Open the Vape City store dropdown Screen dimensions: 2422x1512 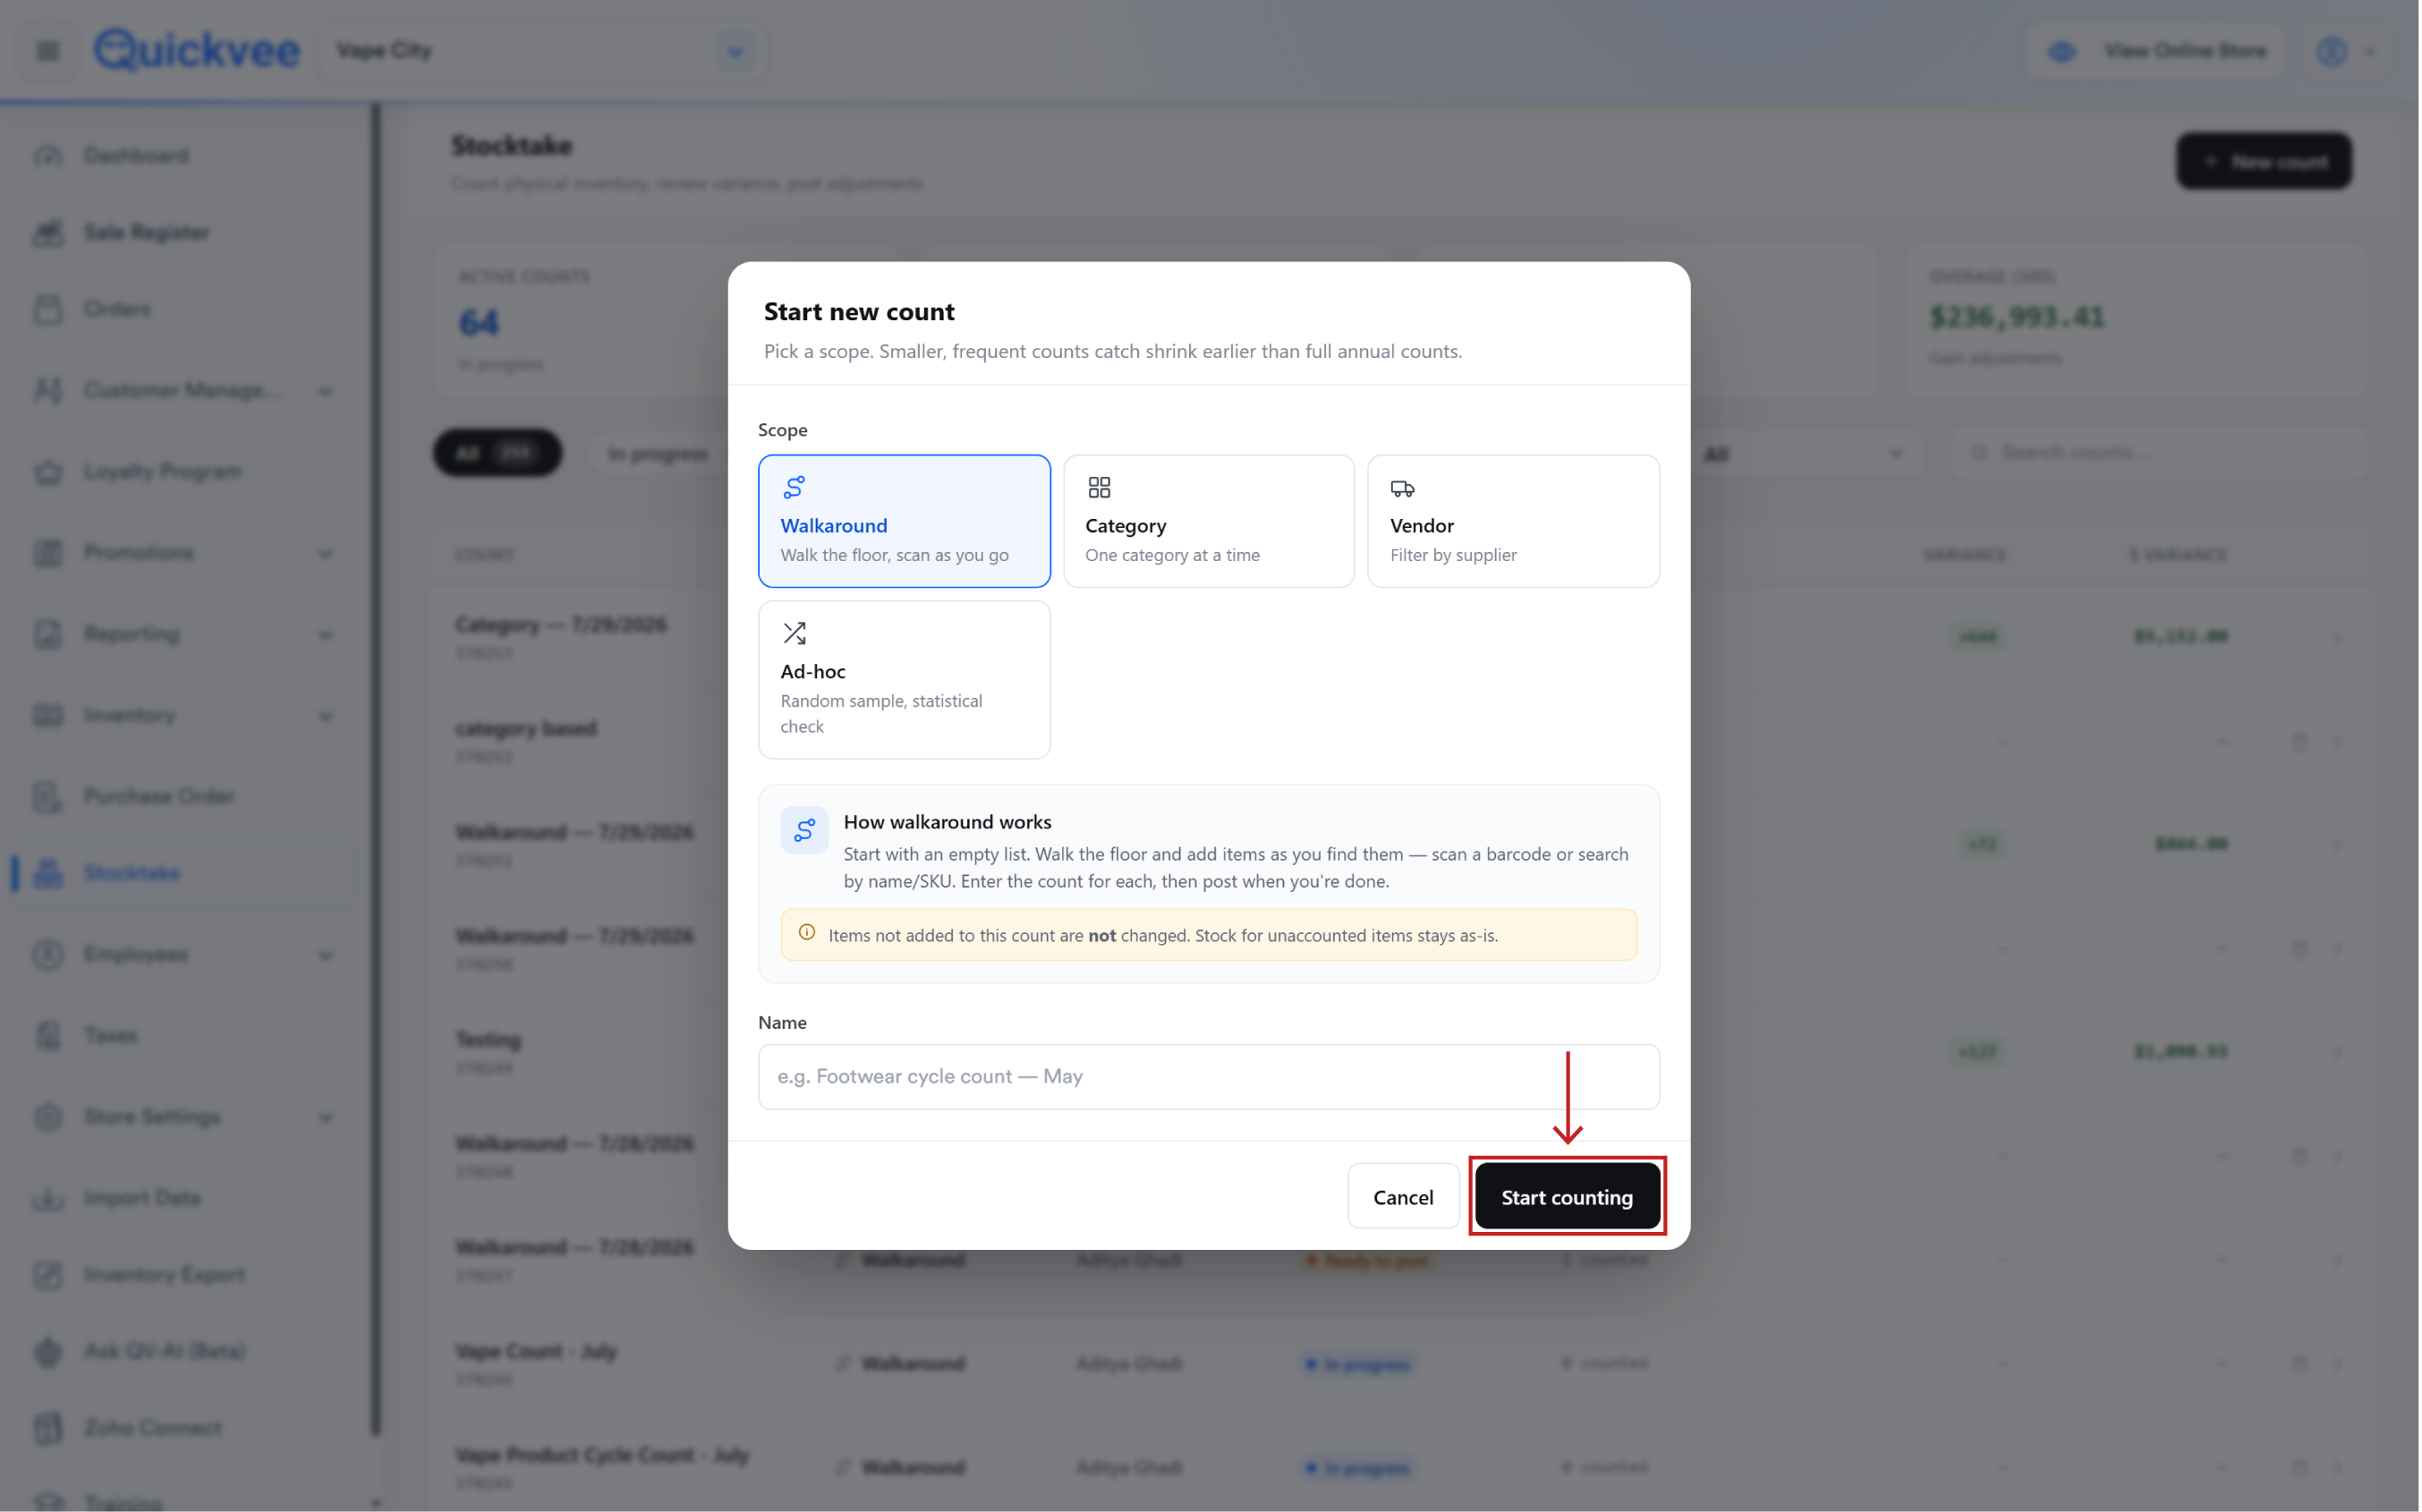point(543,51)
